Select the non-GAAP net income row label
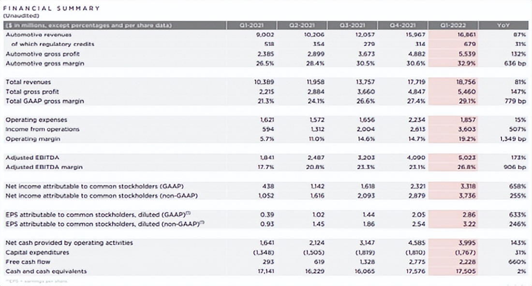The height and width of the screenshot is (286, 532). (103, 195)
